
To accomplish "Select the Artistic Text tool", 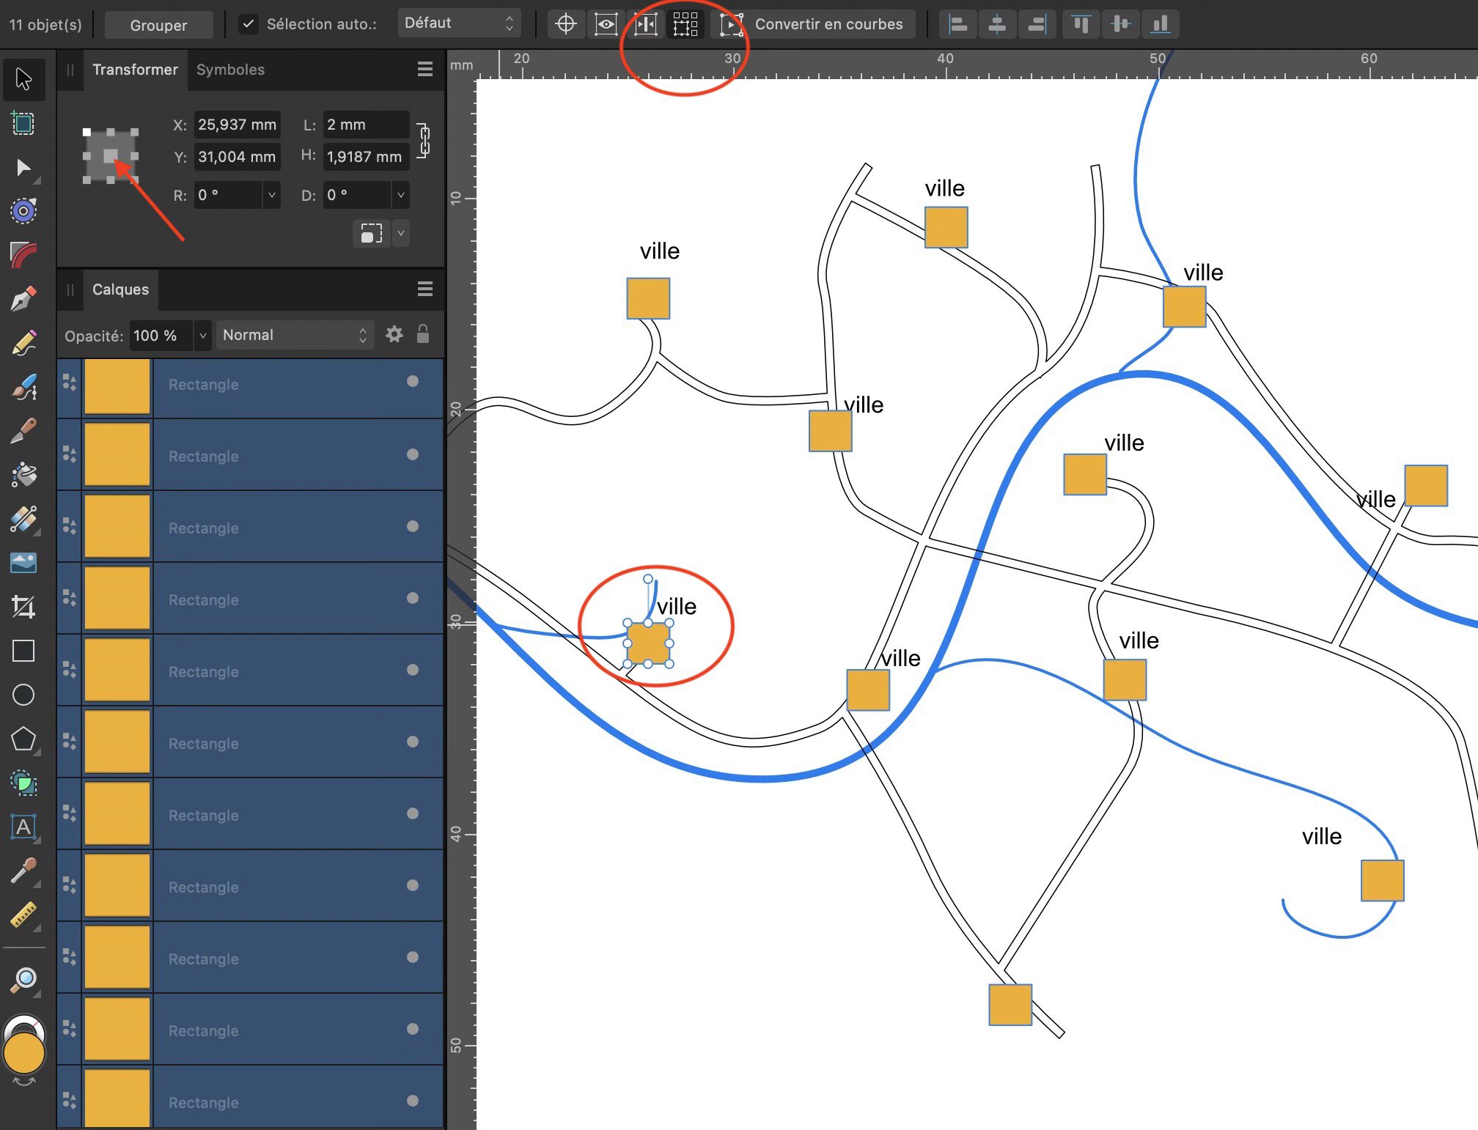I will click(23, 827).
